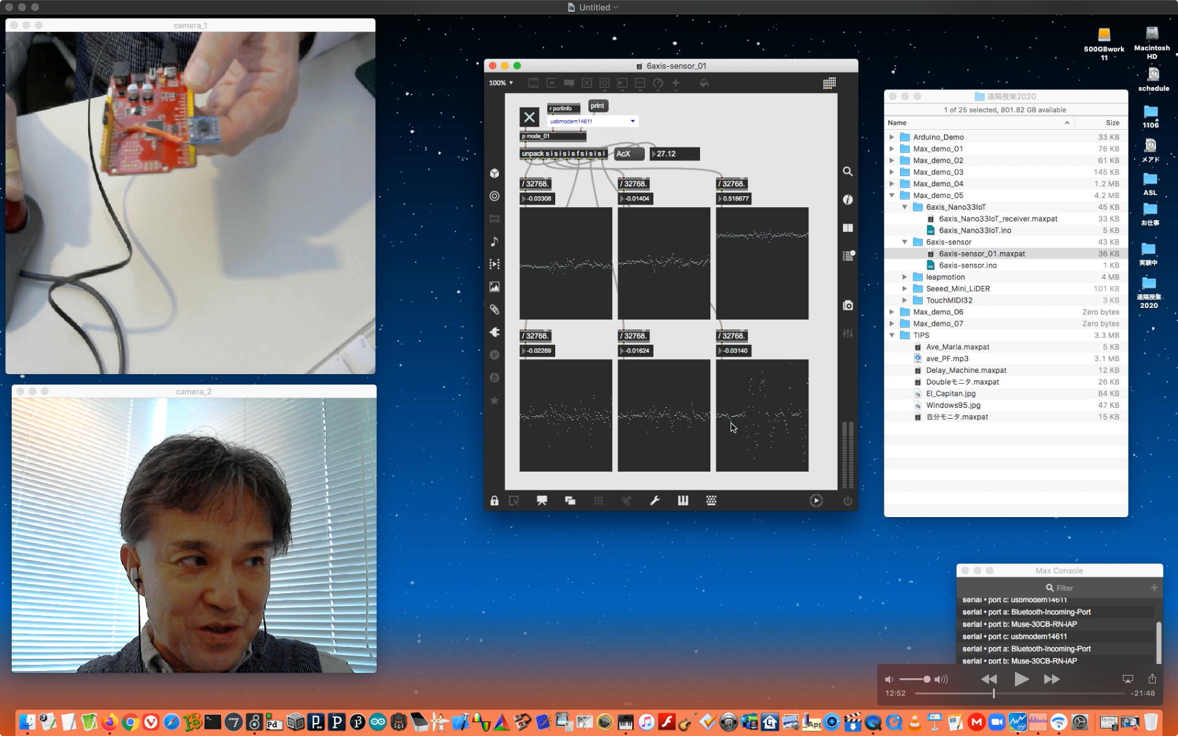Open the Max object browser cube icon
Image resolution: width=1178 pixels, height=736 pixels.
click(x=494, y=173)
